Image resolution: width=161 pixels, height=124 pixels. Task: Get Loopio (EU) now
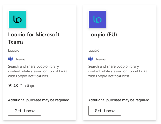tap(105, 111)
